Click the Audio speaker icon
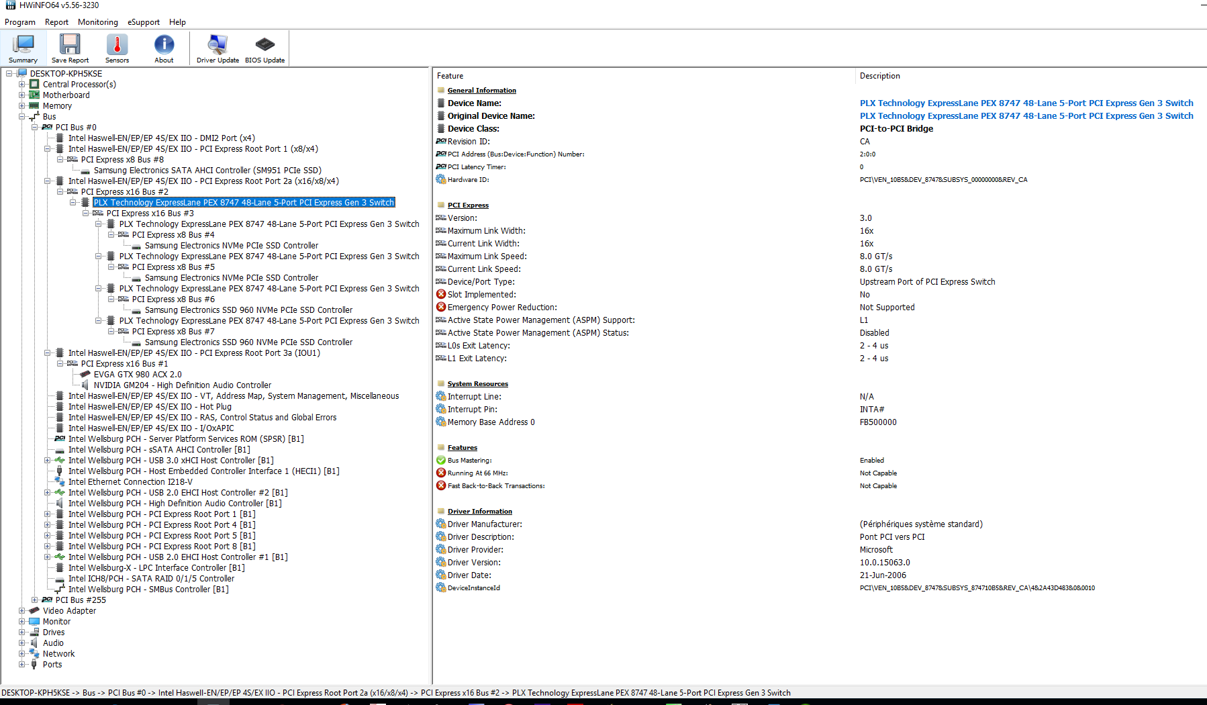Screen dimensions: 1207x705 [34, 643]
